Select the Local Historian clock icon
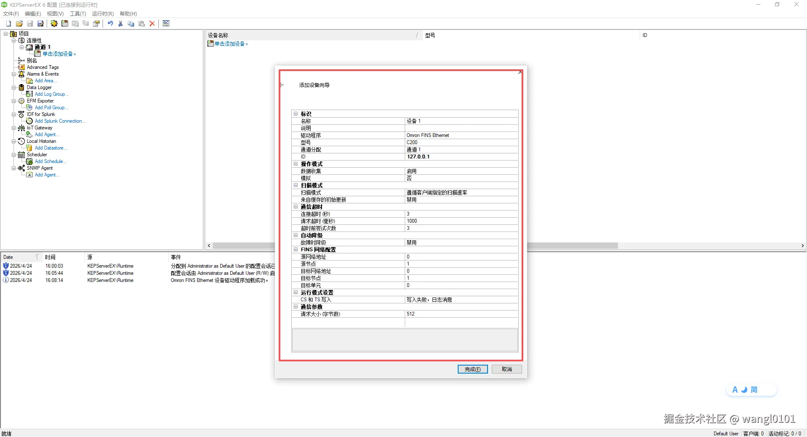 pyautogui.click(x=21, y=141)
